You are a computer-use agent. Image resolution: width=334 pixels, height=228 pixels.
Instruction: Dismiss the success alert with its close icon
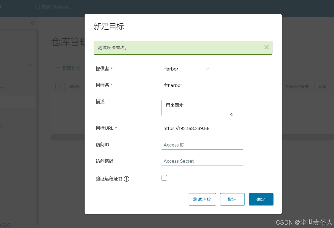[266, 47]
